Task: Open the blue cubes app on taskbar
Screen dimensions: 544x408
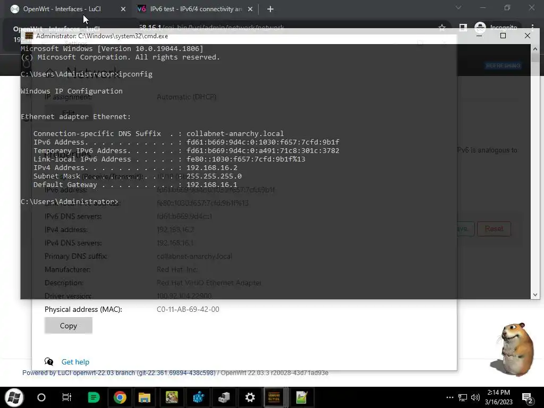Action: pos(199,397)
